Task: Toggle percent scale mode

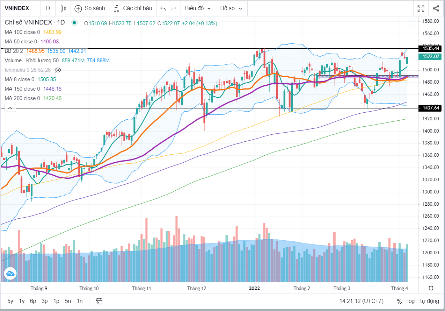Action: (x=399, y=301)
